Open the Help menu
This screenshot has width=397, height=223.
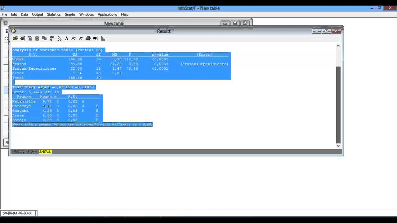pos(125,14)
